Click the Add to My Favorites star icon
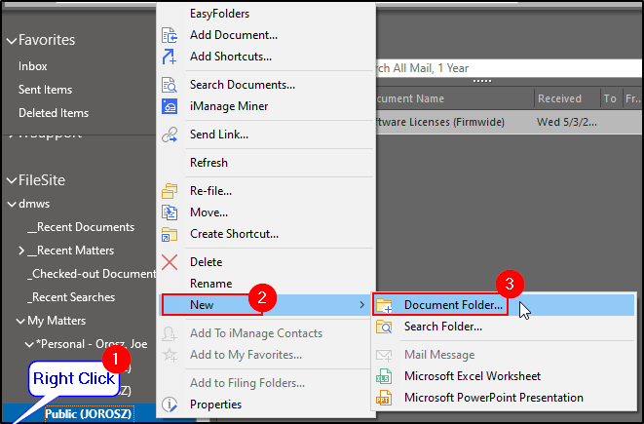This screenshot has height=424, width=644. tap(170, 355)
